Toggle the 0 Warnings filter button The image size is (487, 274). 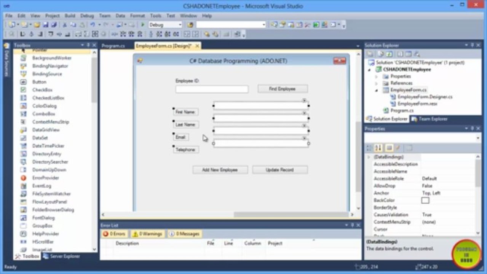pyautogui.click(x=147, y=234)
